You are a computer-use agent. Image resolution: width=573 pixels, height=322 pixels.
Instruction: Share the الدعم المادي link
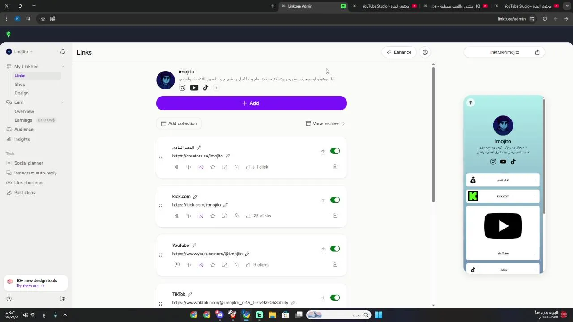(x=323, y=152)
